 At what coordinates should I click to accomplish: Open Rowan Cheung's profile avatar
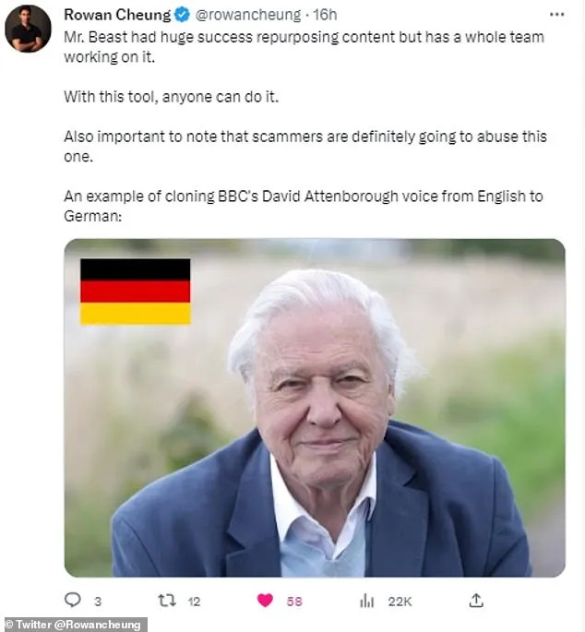click(28, 29)
